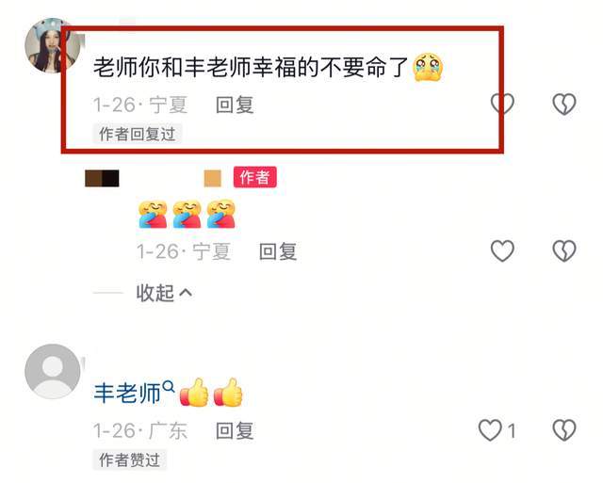
Task: Open the author's blurred username
Action: click(153, 178)
